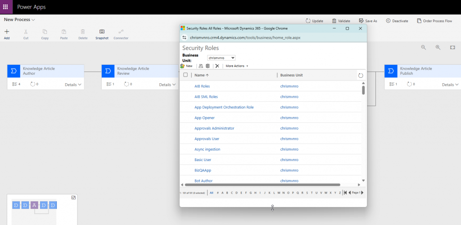Expand the More Actions menu
This screenshot has width=461, height=225.
point(237,66)
